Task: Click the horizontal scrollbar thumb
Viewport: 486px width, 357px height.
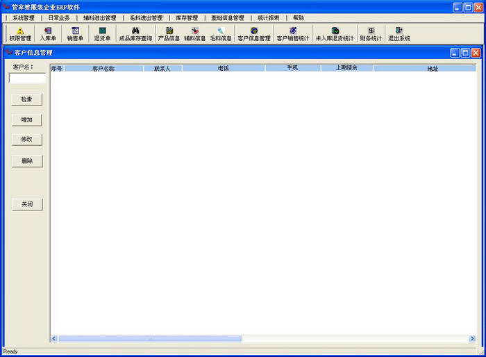Action: (x=151, y=338)
